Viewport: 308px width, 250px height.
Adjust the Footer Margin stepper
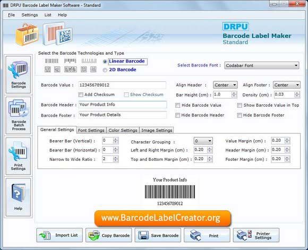287,159
